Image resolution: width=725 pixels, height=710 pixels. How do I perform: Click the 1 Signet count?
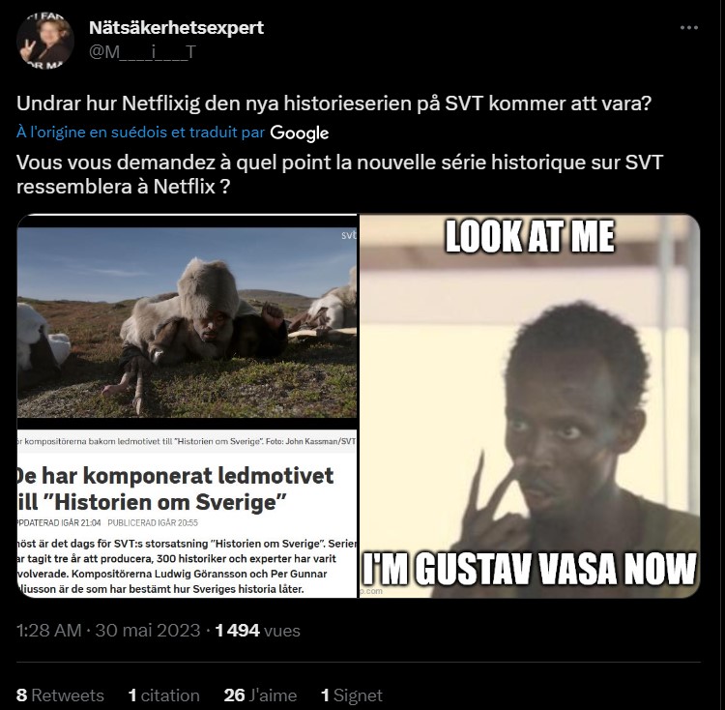(352, 695)
